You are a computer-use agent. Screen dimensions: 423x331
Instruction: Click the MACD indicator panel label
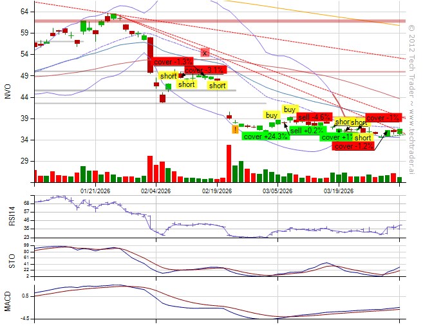coord(8,302)
